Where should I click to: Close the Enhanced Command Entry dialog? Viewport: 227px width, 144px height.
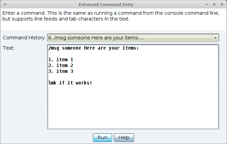[x=221, y=5]
